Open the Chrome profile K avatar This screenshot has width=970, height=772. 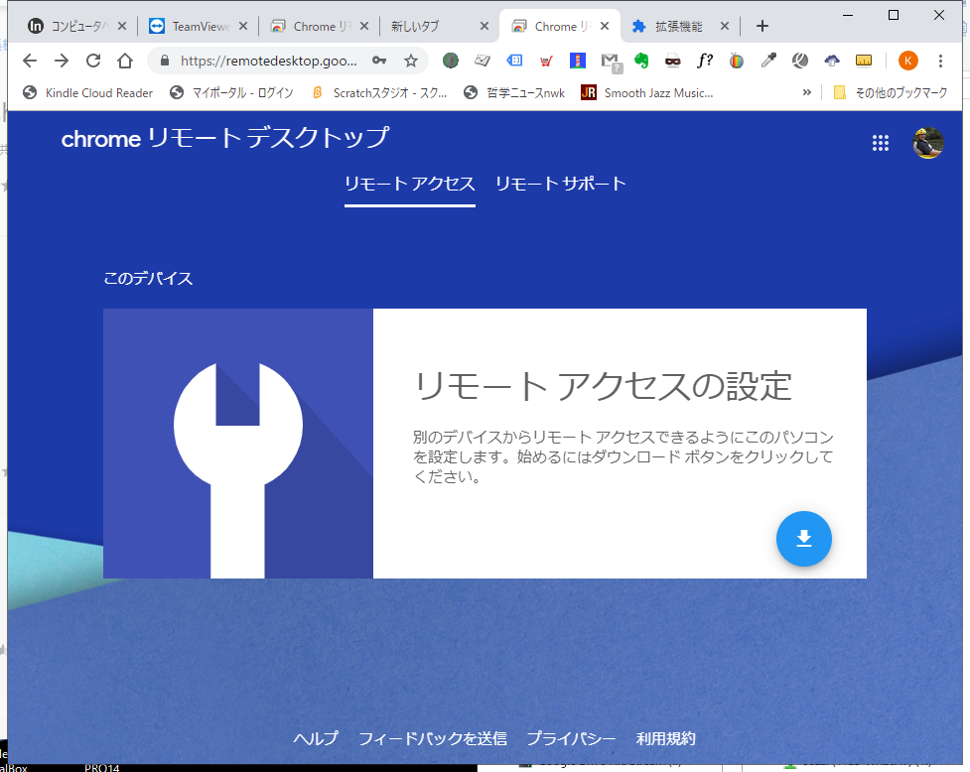tap(908, 61)
